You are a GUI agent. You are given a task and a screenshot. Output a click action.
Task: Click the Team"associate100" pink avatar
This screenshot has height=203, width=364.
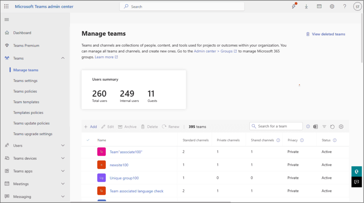point(101,152)
